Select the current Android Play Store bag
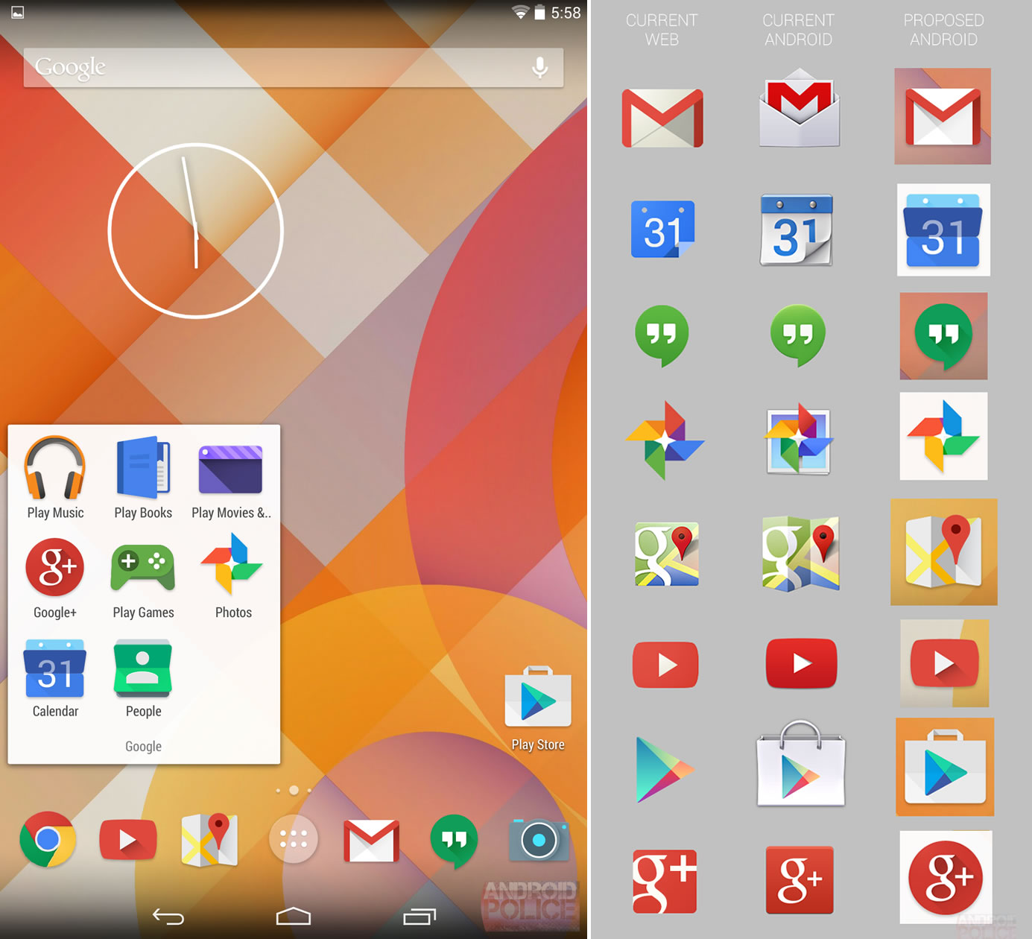The height and width of the screenshot is (939, 1032). pos(801,763)
